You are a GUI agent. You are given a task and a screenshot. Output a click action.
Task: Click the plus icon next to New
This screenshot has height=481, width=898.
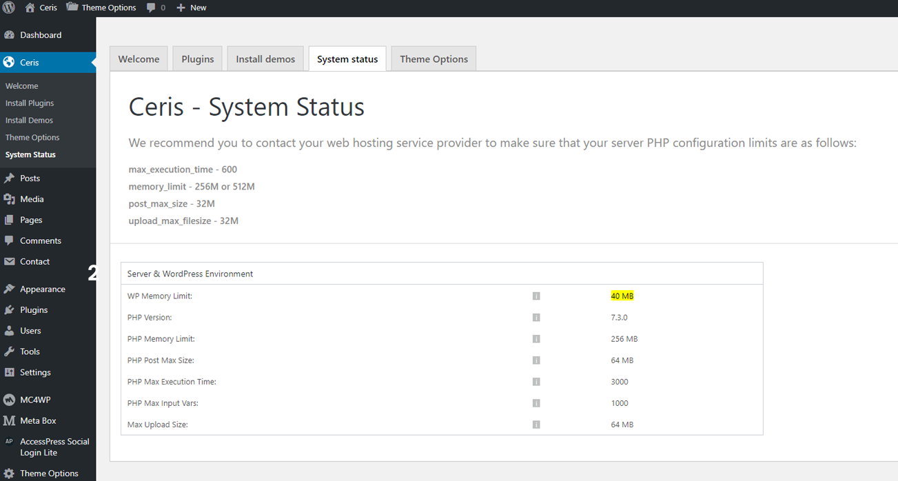coord(181,8)
